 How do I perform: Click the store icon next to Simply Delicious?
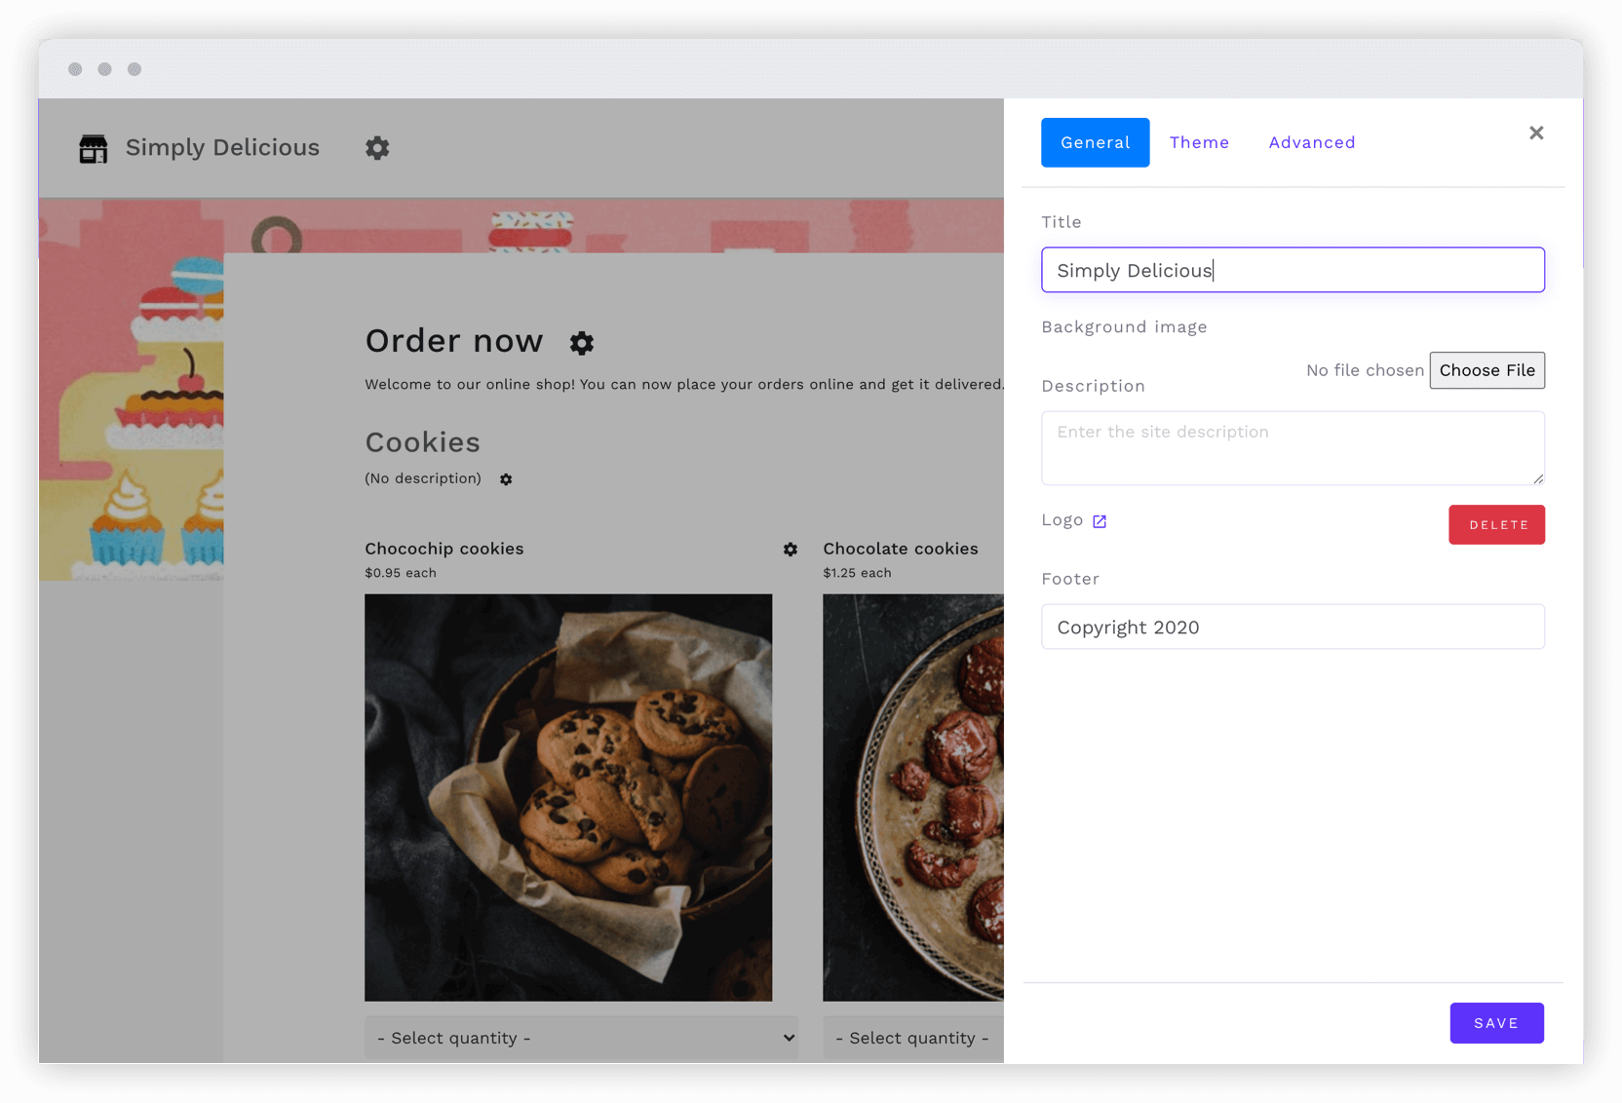(93, 148)
